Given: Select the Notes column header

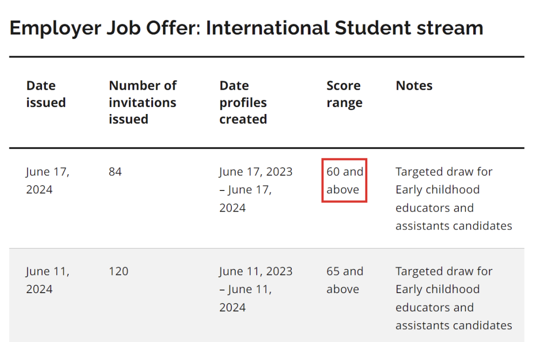Looking at the screenshot, I should [x=414, y=86].
